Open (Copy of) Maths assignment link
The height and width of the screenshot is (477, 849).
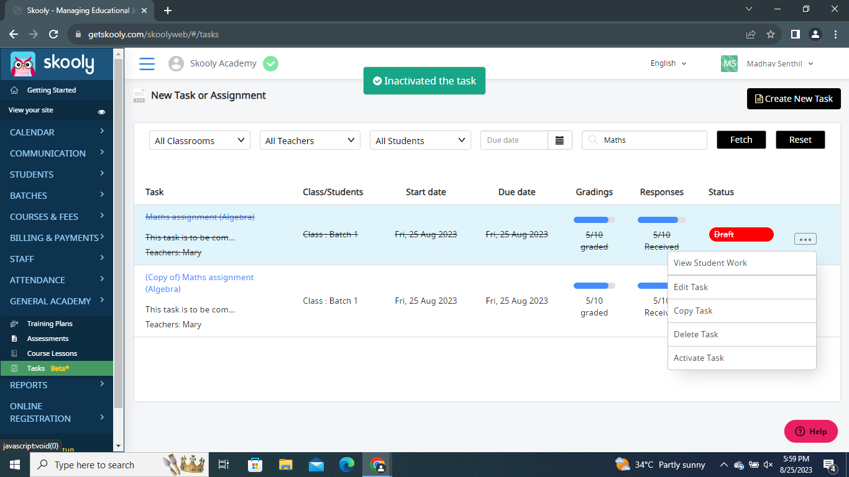click(x=200, y=283)
